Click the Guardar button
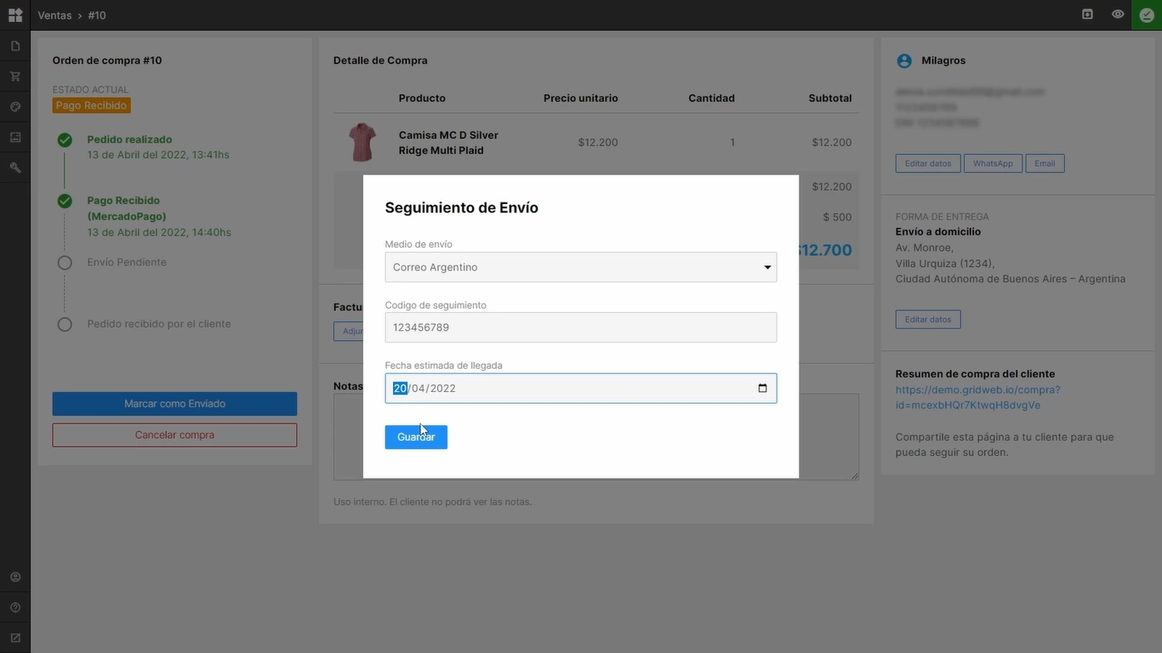 pyautogui.click(x=416, y=437)
